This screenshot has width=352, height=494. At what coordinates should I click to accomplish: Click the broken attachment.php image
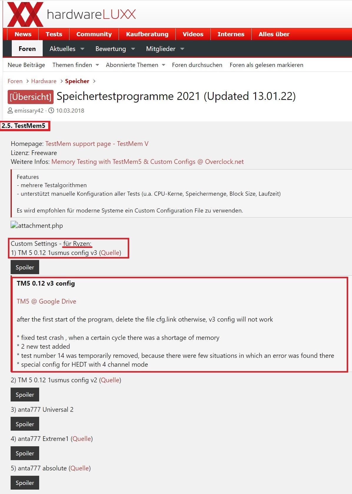coord(37,225)
